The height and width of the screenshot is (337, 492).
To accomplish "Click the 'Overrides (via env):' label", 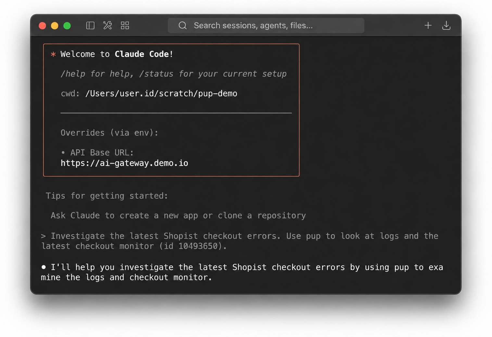I will [x=109, y=133].
